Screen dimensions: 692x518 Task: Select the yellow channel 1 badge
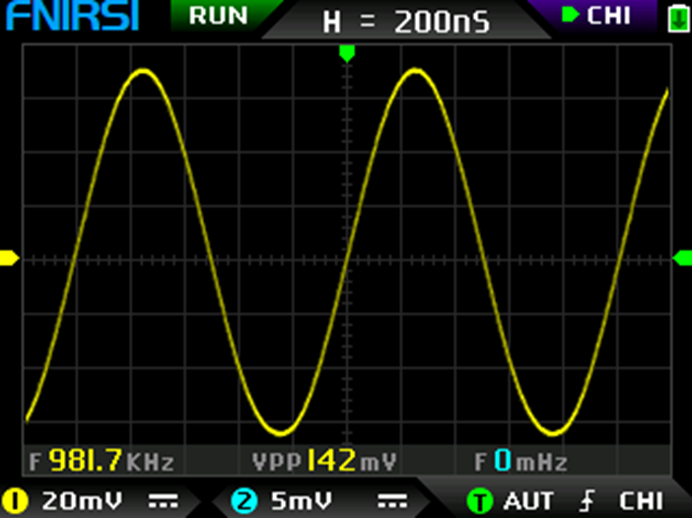pos(16,500)
